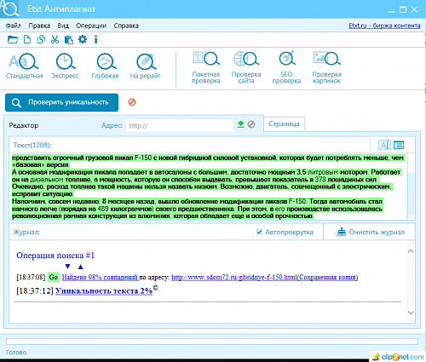The width and height of the screenshot is (426, 362).
Task: Open SEO проверка tool
Action: [286, 67]
